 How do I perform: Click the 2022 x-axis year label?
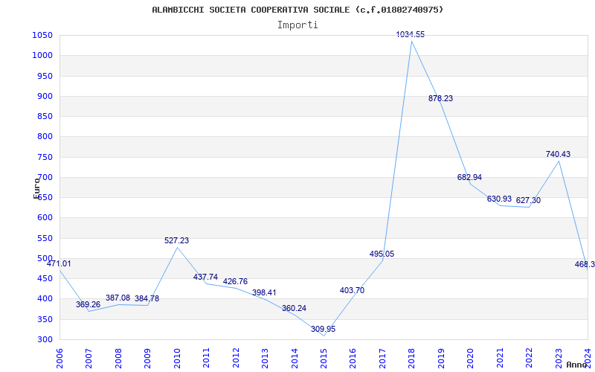coord(530,359)
